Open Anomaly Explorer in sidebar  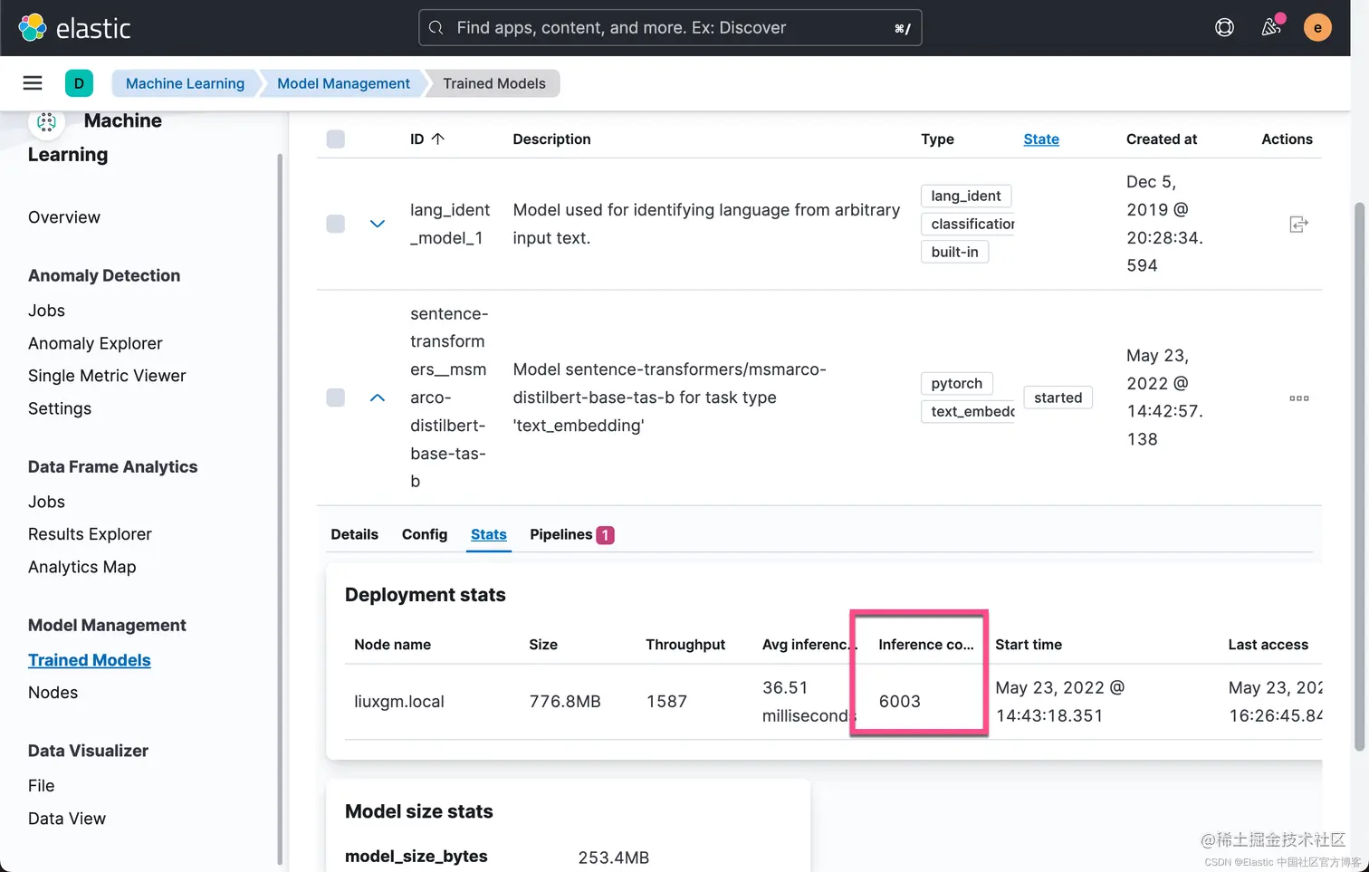(x=95, y=343)
